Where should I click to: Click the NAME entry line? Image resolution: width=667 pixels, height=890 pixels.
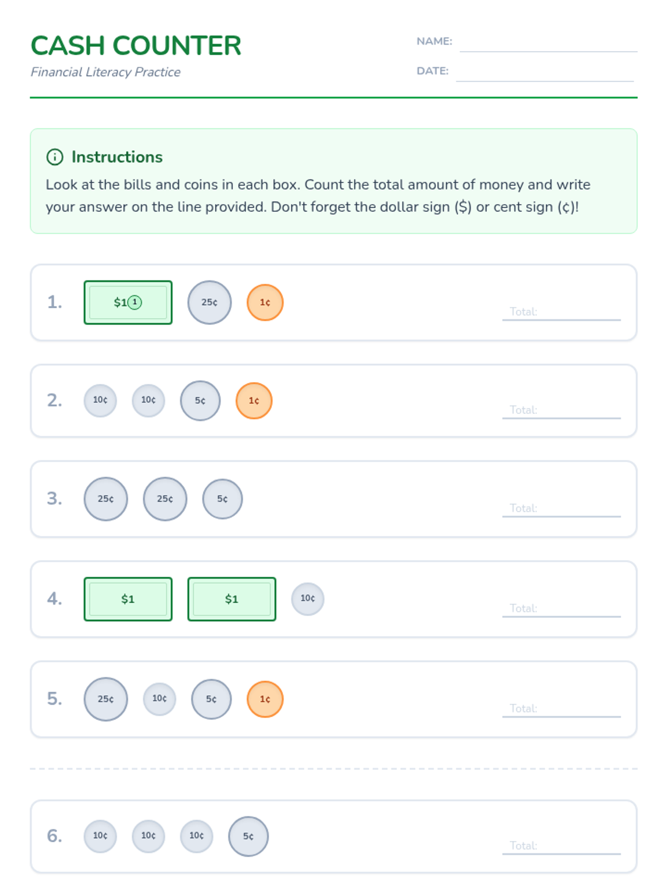[x=548, y=43]
